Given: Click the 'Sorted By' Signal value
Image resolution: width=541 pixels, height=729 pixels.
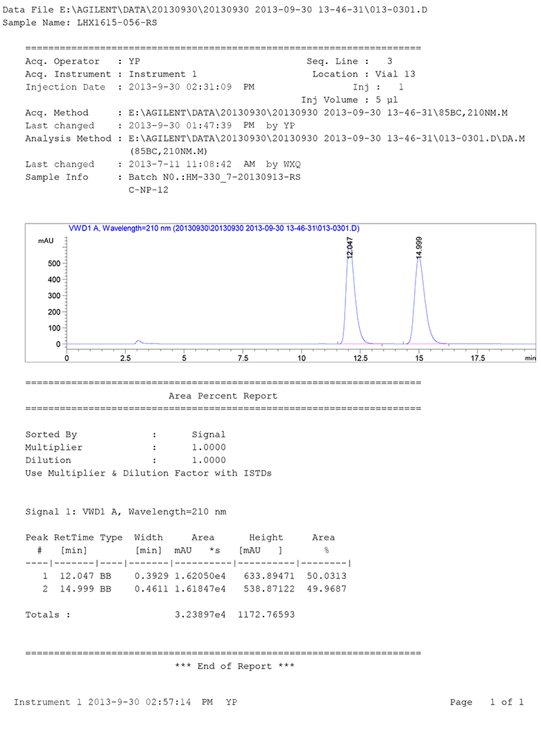Looking at the screenshot, I should click(x=209, y=435).
